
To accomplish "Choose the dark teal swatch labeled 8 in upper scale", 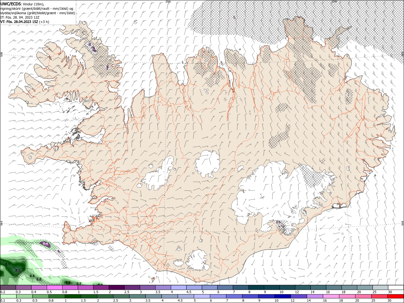I will click(x=256, y=288).
